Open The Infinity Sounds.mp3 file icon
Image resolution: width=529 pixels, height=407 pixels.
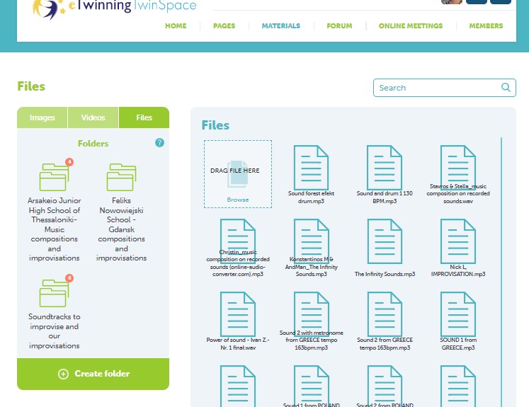pos(385,241)
